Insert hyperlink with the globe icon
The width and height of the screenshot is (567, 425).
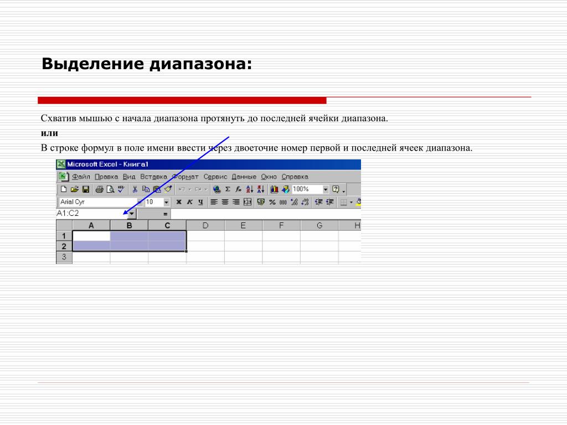[217, 189]
